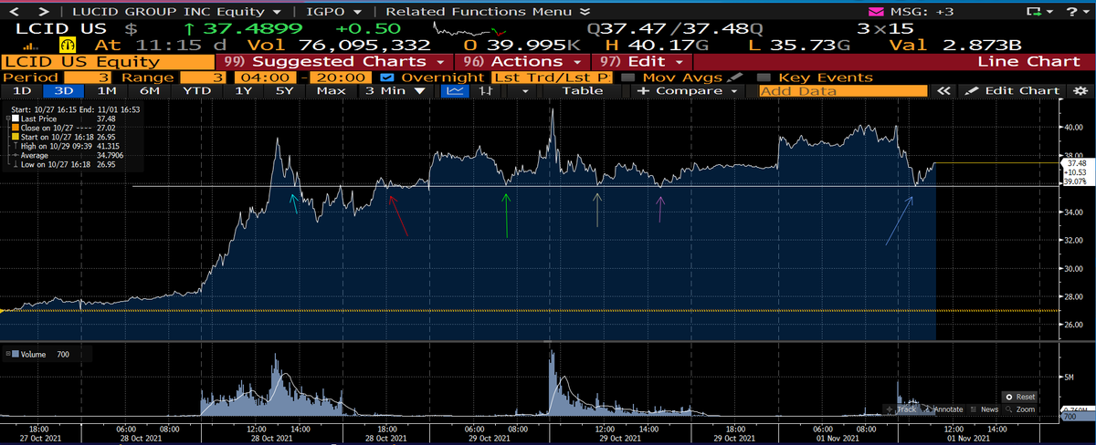Click the 37.48 last price axis label

1077,163
